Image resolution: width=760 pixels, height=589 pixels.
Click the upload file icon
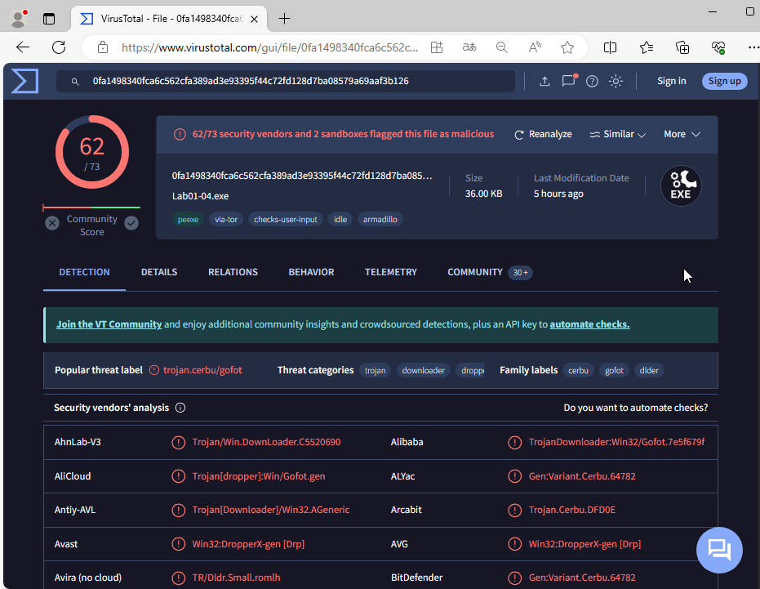click(544, 81)
